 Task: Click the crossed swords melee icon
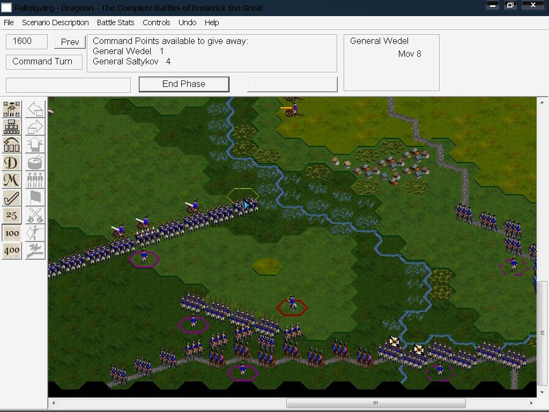[x=35, y=215]
